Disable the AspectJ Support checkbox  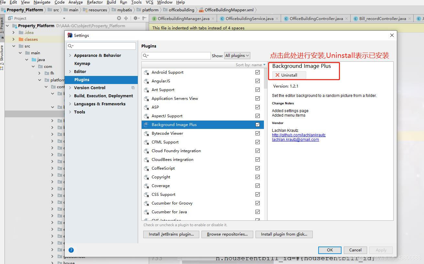[257, 116]
